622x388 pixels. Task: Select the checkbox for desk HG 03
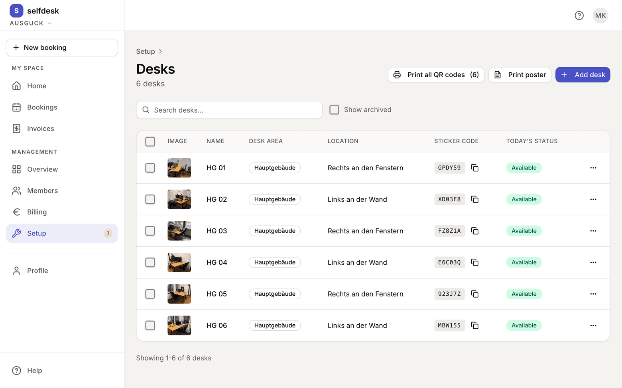[x=150, y=231]
